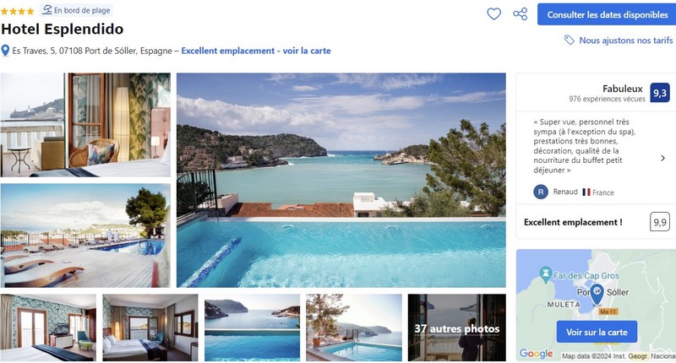This screenshot has height=363, width=676.
Task: Click 'Consulter les dates disponibles' button
Action: (607, 14)
